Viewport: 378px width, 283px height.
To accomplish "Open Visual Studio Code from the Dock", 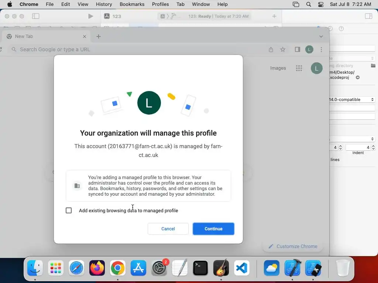I will tap(242, 268).
